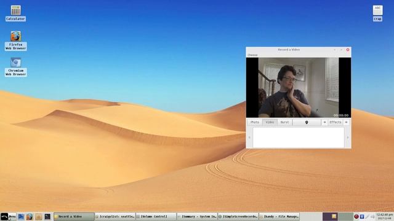The width and height of the screenshot is (394, 221).
Task: Click the Effects button
Action: coord(336,122)
